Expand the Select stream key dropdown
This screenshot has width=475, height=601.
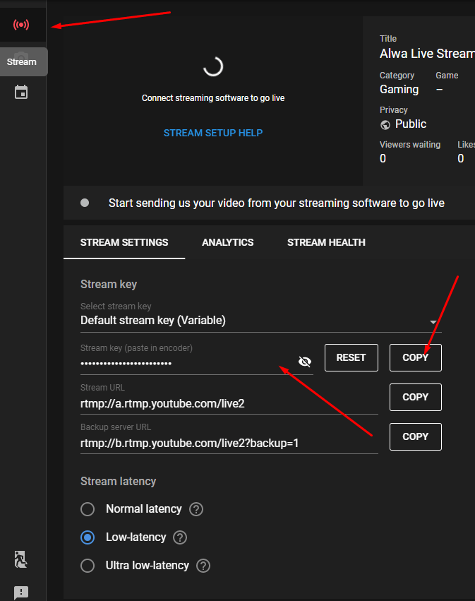(433, 321)
